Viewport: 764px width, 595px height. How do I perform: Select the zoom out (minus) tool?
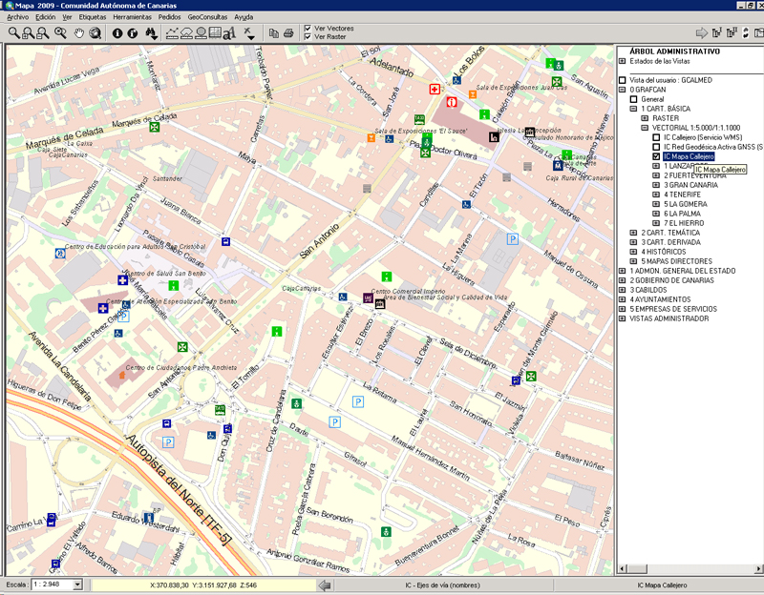coord(43,33)
